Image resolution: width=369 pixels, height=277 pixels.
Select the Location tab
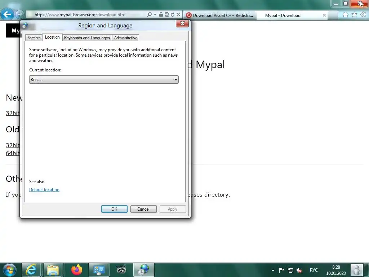(x=52, y=37)
